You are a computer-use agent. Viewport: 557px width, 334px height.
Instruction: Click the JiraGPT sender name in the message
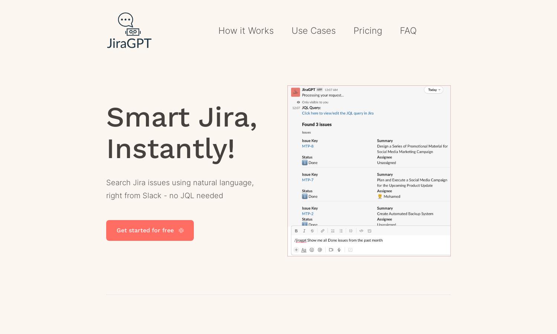point(309,89)
